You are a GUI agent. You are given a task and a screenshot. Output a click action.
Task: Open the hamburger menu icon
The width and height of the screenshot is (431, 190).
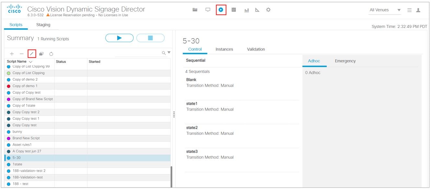(409, 10)
